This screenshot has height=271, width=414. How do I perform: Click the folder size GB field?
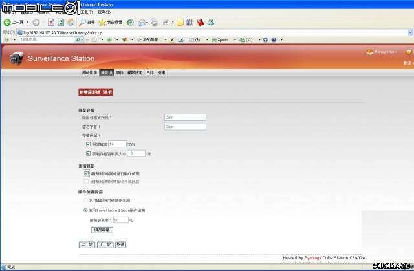tap(136, 153)
